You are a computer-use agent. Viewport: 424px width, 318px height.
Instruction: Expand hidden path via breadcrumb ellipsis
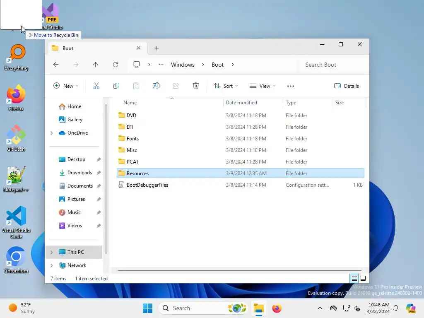pos(161,64)
